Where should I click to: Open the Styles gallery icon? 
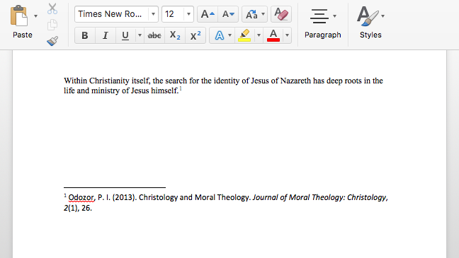pos(368,16)
